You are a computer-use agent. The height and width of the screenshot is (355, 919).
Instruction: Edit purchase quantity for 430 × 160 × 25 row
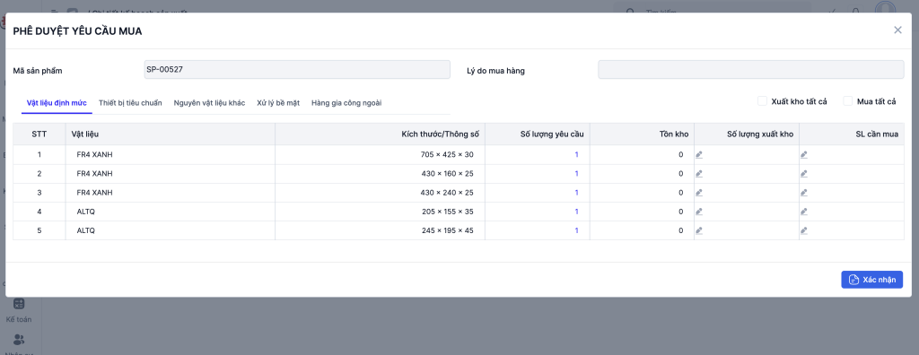click(803, 173)
